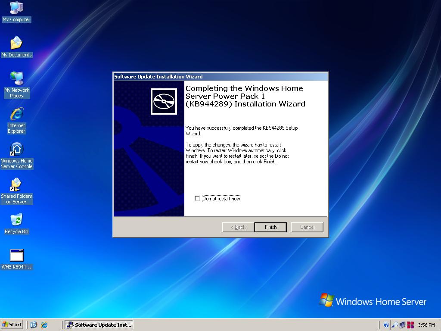Click the blue help icon in taskbar
This screenshot has height=331, width=441.
pyautogui.click(x=386, y=325)
